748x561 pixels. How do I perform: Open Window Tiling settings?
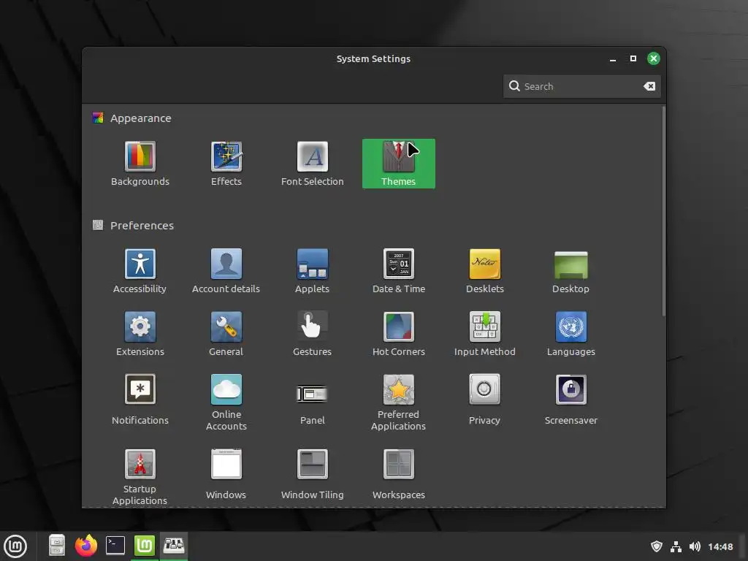click(313, 474)
